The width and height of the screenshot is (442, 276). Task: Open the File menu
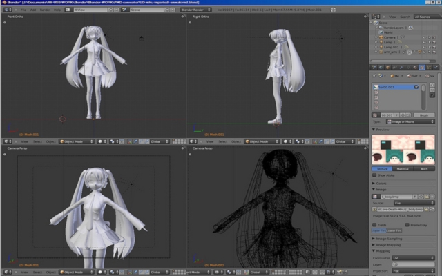[x=23, y=10]
